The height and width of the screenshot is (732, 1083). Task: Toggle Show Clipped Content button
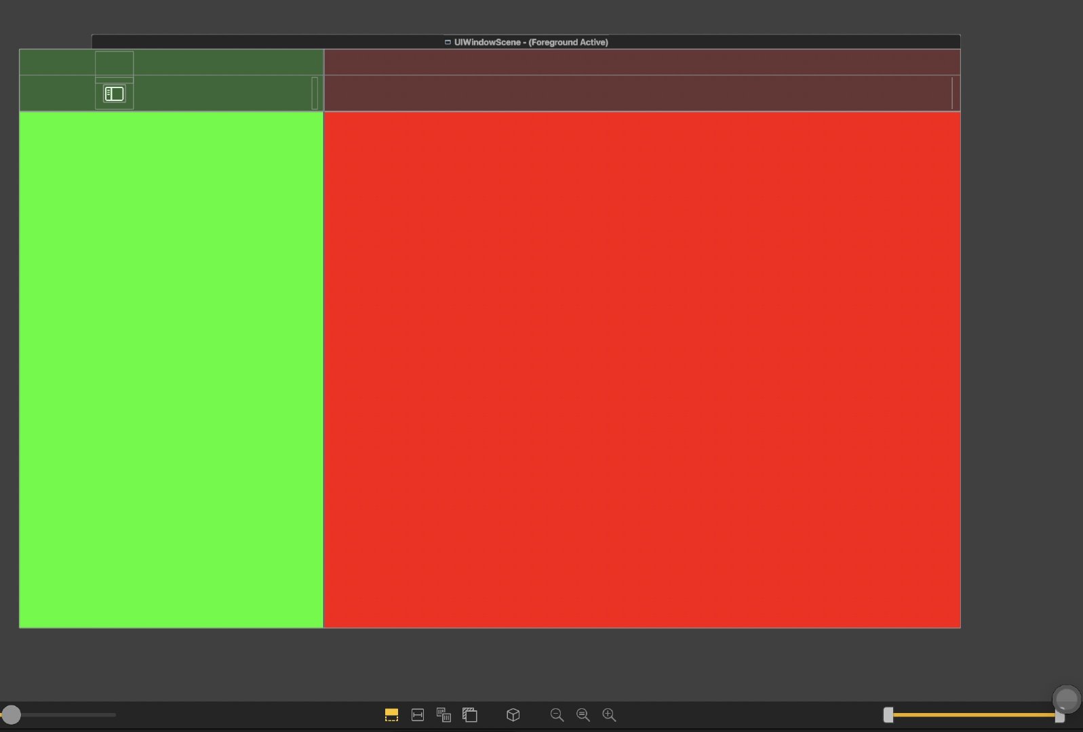(391, 714)
